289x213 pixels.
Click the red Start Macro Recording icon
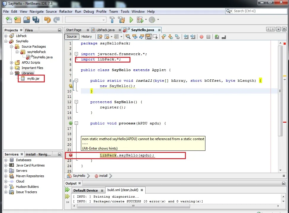coord(202,37)
